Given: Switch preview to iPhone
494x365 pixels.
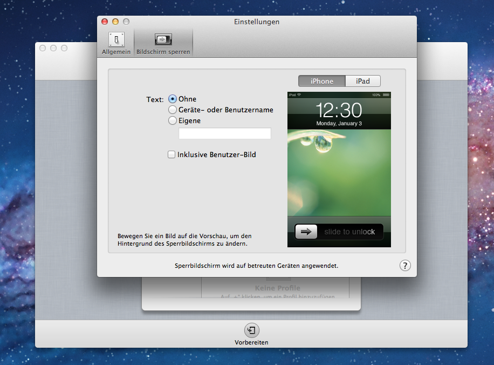Looking at the screenshot, I should click(x=321, y=81).
